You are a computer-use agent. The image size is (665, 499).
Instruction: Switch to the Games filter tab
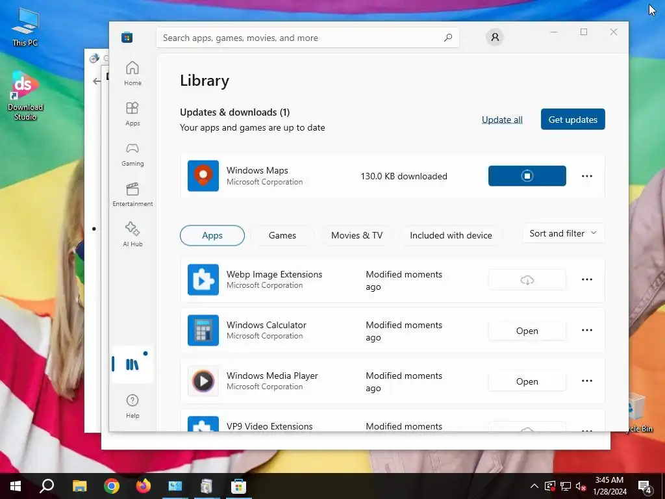[282, 235]
